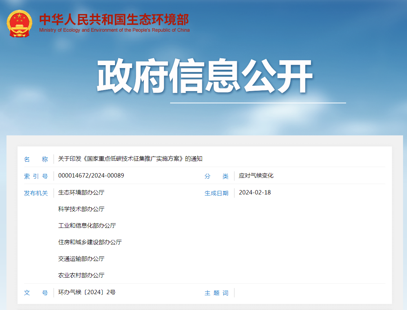Click the English ministry name subtitle
The width and height of the screenshot is (407, 310).
pos(114,30)
